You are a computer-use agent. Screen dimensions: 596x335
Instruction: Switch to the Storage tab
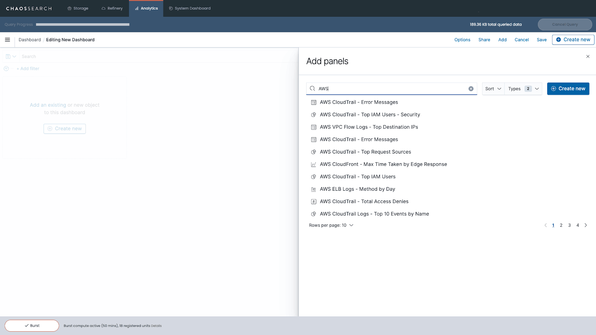point(78,8)
